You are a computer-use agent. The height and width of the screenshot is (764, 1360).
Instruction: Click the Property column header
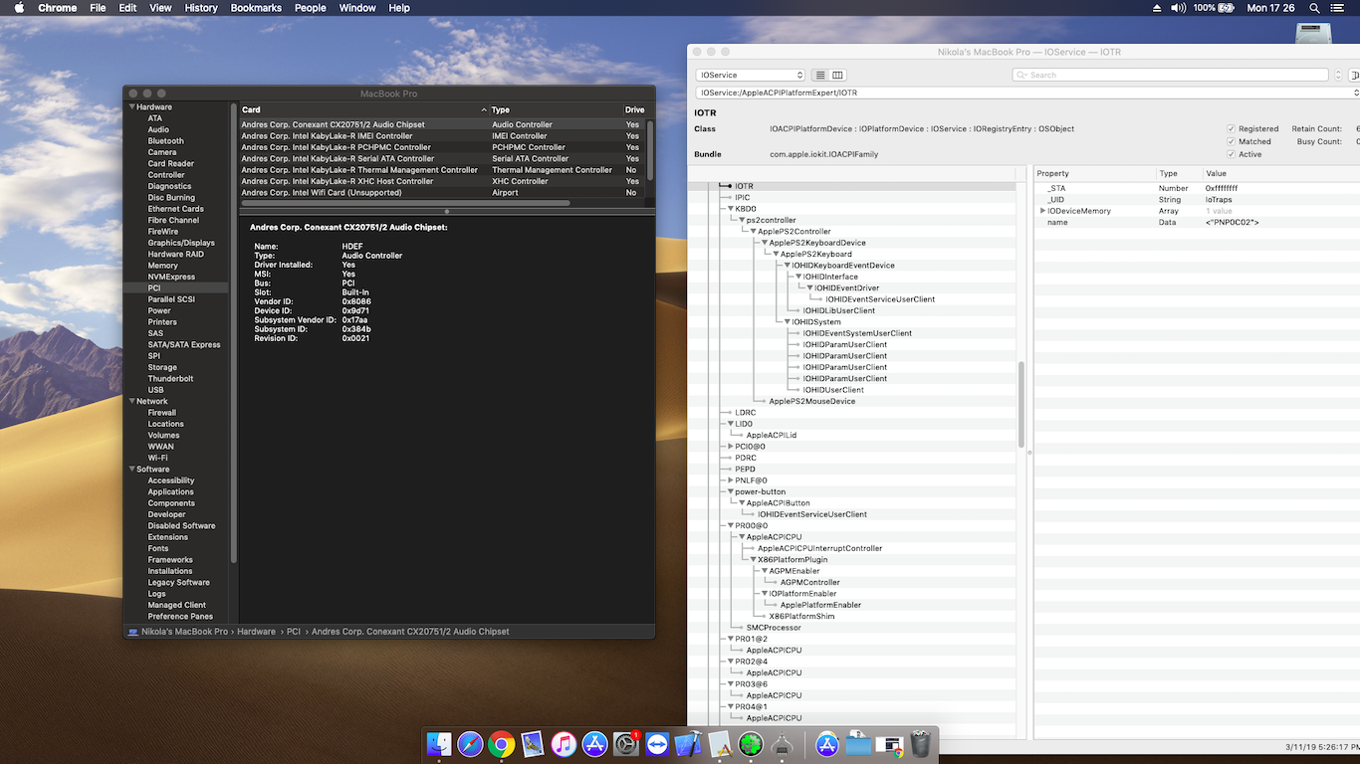click(1093, 173)
